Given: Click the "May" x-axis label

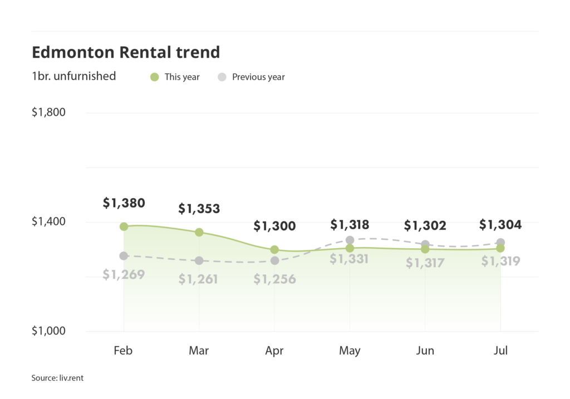Looking at the screenshot, I should coord(350,351).
